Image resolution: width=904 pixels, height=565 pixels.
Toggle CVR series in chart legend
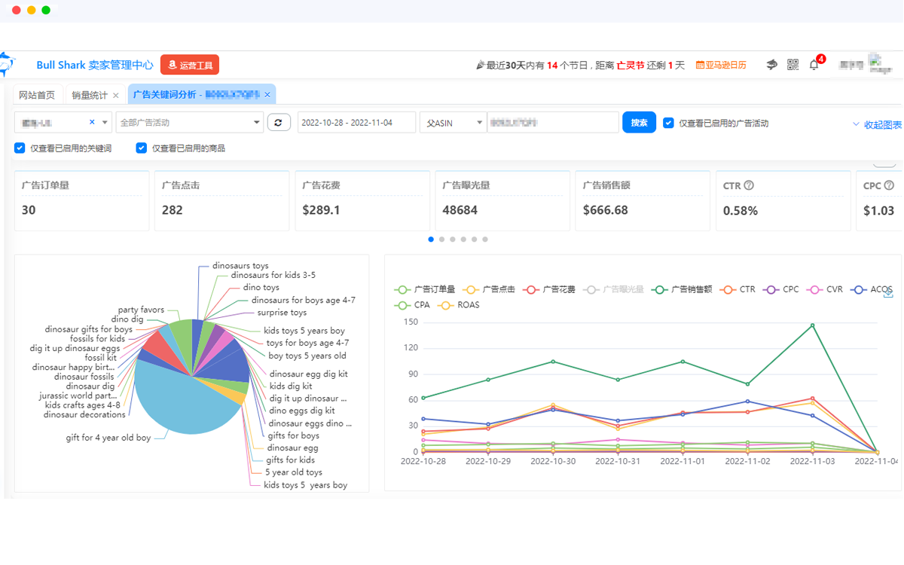pos(825,289)
